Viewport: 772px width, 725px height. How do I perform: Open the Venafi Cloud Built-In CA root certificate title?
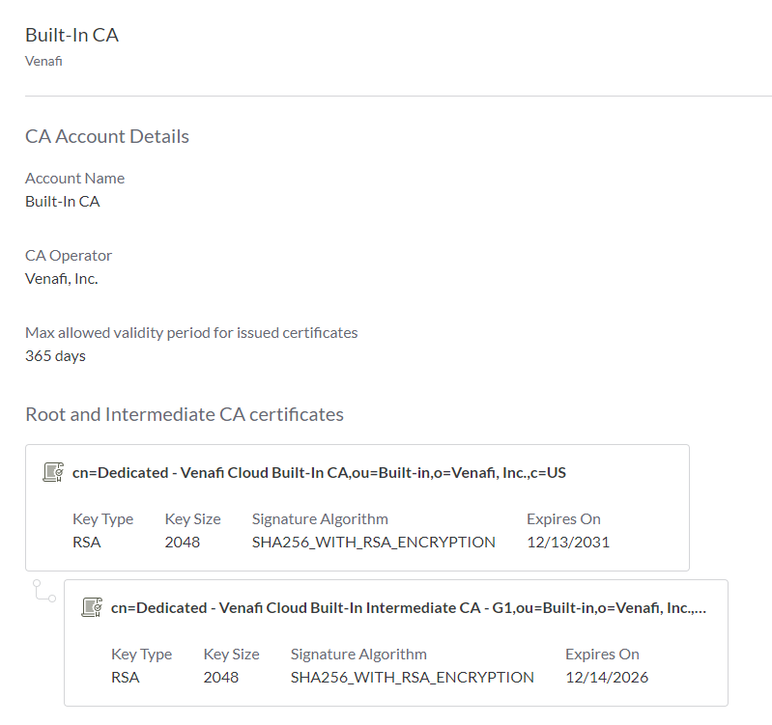coord(319,473)
